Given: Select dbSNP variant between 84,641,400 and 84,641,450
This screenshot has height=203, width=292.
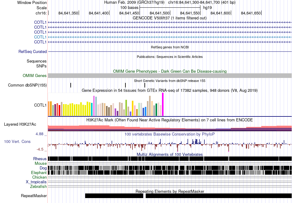Looking at the screenshot, I should click(125, 85).
